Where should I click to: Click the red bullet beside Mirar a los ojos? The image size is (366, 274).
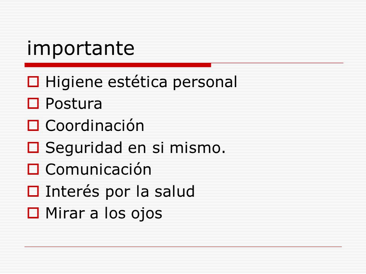33,213
